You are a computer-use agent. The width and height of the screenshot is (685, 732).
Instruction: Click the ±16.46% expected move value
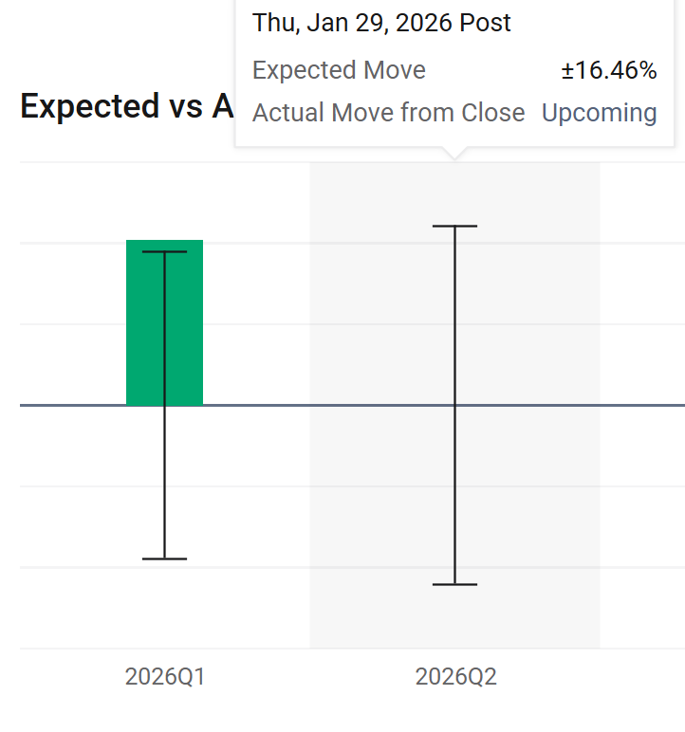tap(609, 70)
